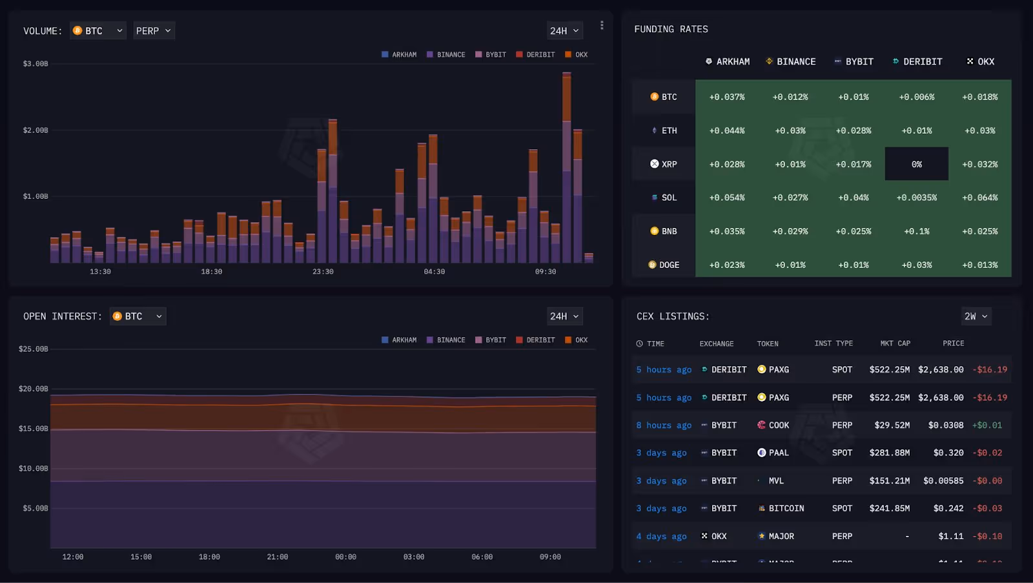Toggle DERIBIT series in Volume legend
The height and width of the screenshot is (583, 1033).
click(535, 55)
